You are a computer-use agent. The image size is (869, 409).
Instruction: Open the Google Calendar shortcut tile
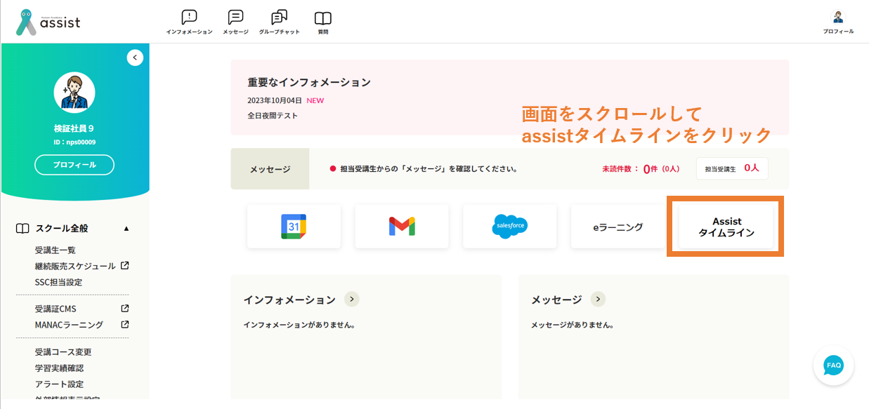coord(294,227)
